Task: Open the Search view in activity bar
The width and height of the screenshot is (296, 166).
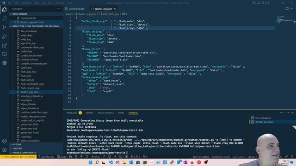Action: click(x=4, y=18)
